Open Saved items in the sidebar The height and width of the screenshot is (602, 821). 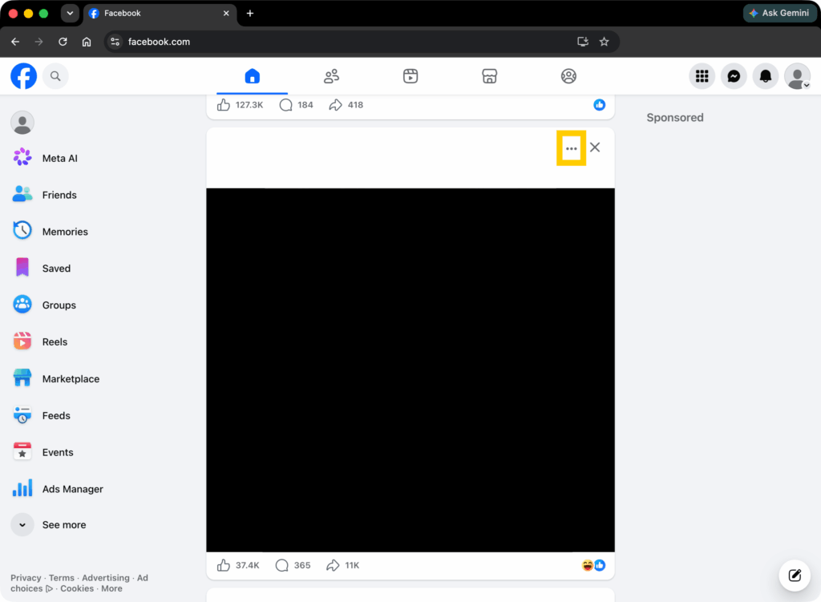pyautogui.click(x=42, y=269)
